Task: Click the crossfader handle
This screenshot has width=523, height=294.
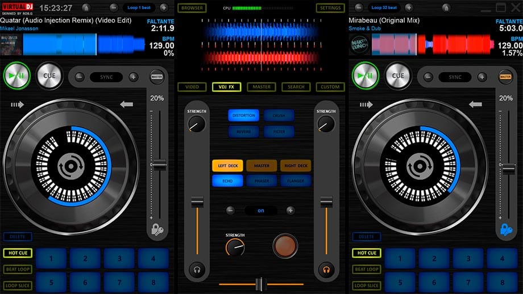Action: click(x=261, y=284)
